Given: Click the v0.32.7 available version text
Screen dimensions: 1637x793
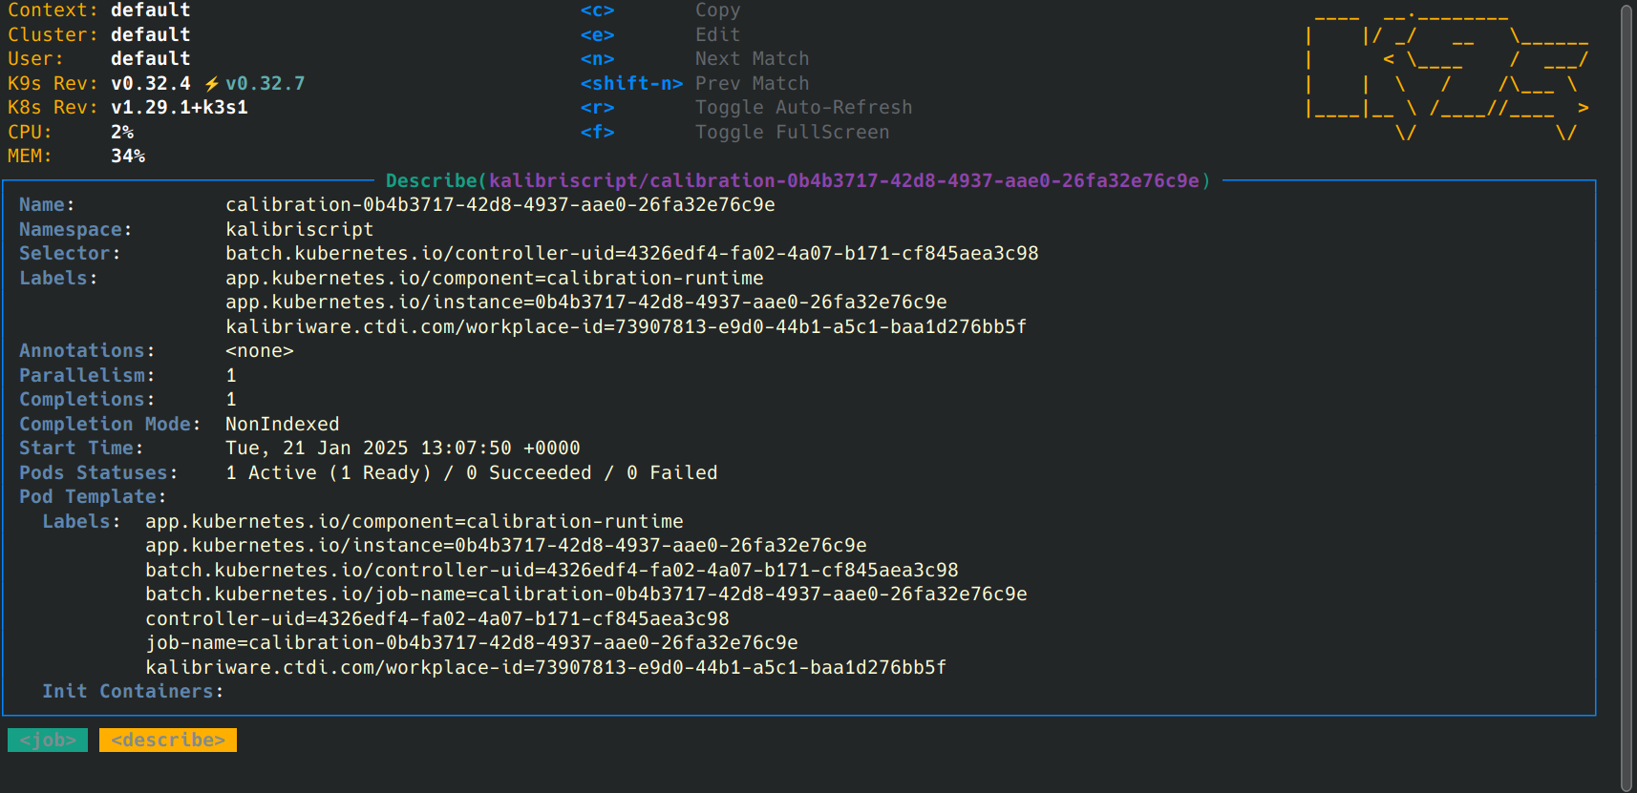Looking at the screenshot, I should pyautogui.click(x=266, y=84).
